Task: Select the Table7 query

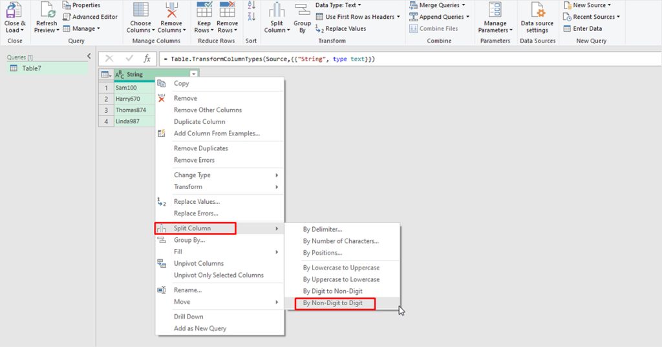Action: [x=47, y=68]
